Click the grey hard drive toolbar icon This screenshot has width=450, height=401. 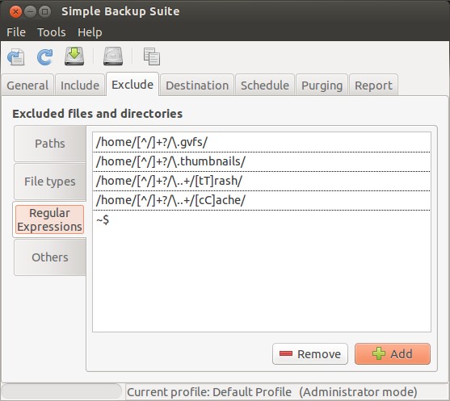point(113,56)
